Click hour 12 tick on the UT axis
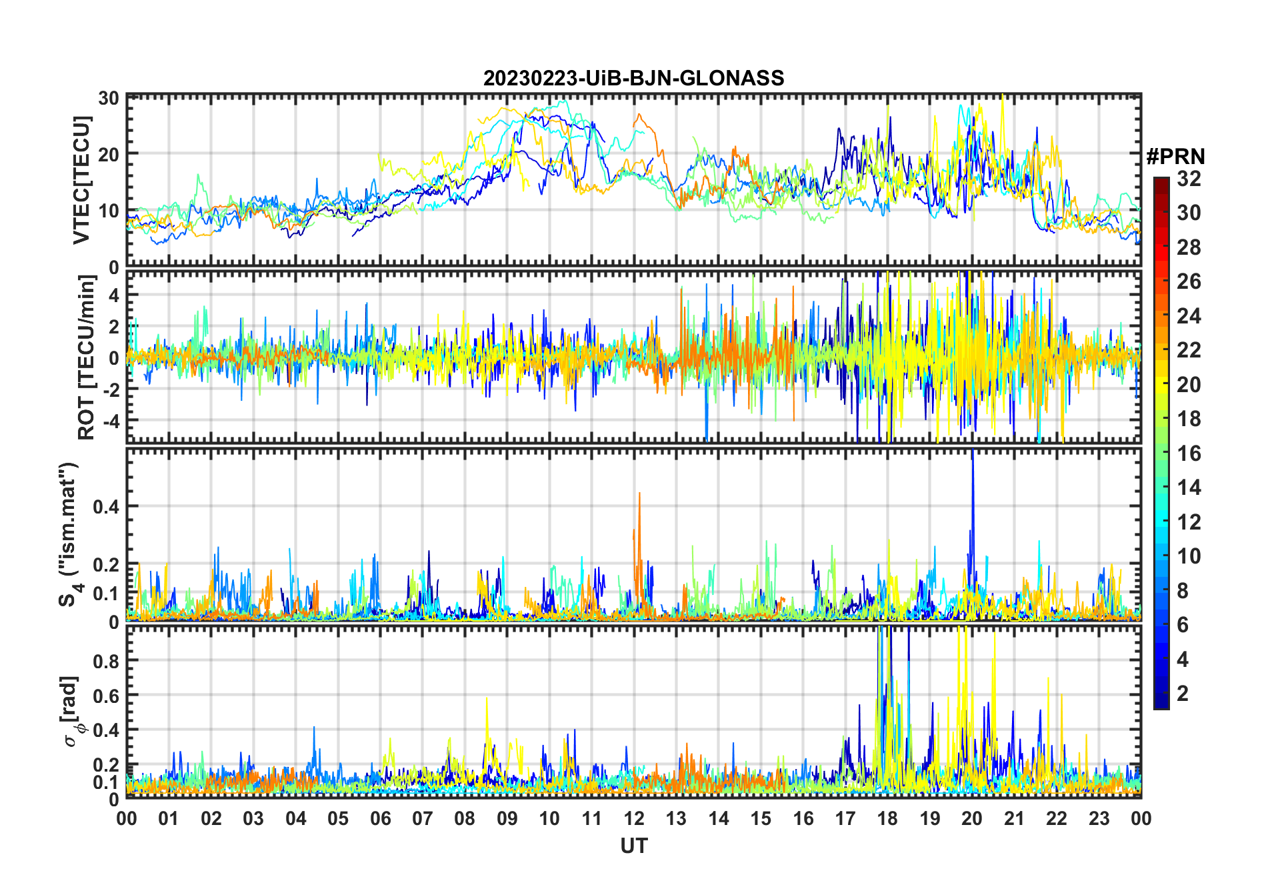This screenshot has width=1268, height=887. pos(634,819)
